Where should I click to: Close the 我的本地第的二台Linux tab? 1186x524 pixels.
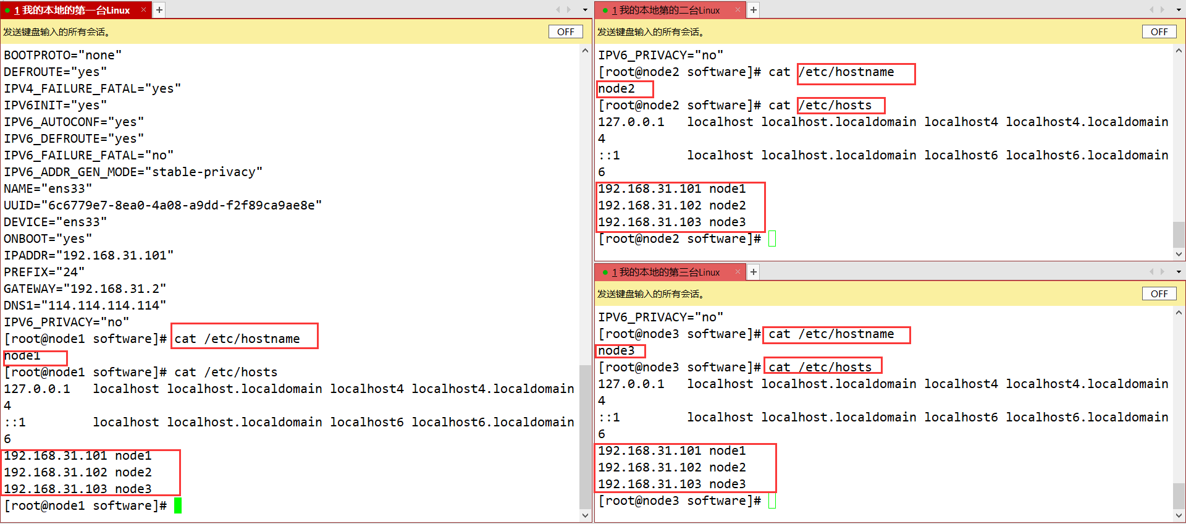coord(737,10)
